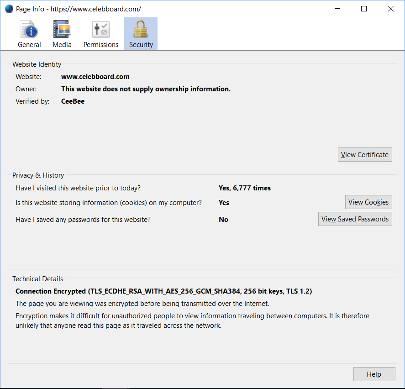Open Help for Page Info
The height and width of the screenshot is (389, 405).
coord(374,374)
